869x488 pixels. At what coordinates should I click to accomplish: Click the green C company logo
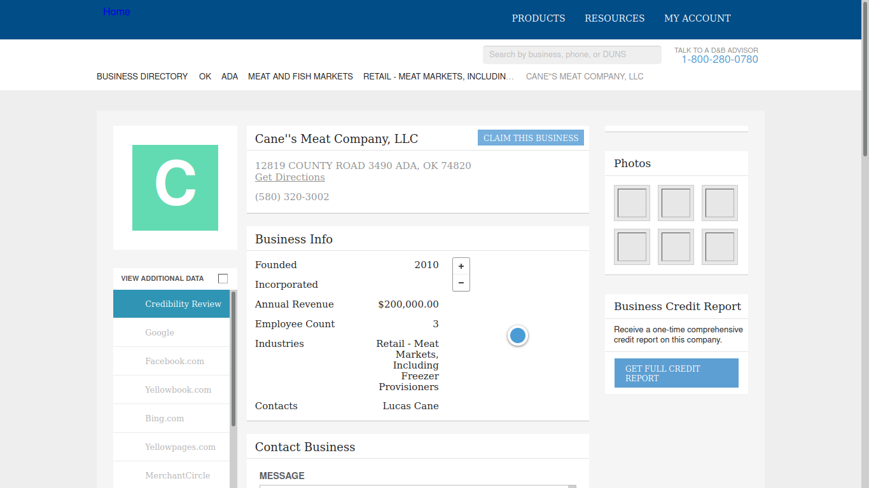pyautogui.click(x=175, y=187)
